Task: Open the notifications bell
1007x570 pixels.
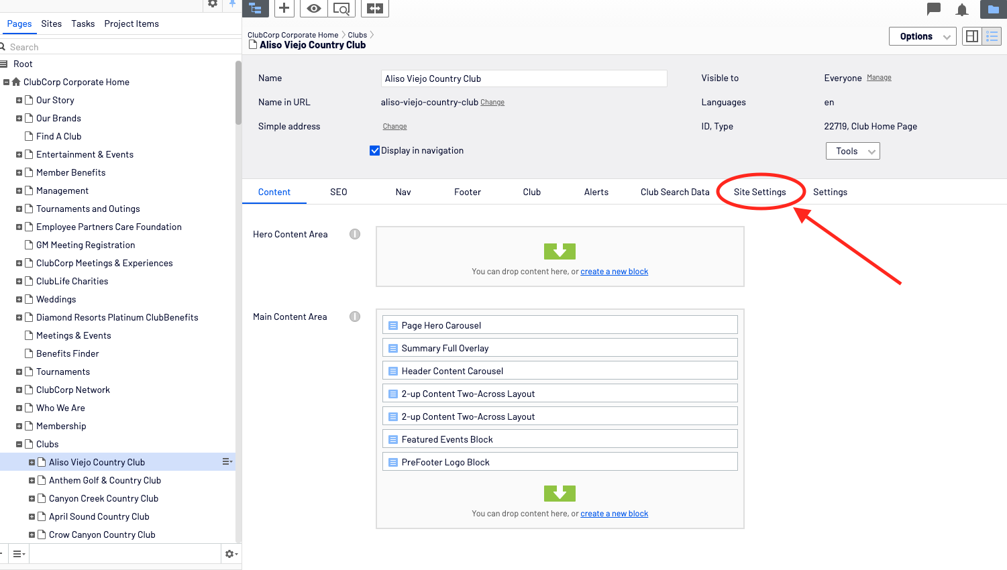Action: tap(962, 9)
